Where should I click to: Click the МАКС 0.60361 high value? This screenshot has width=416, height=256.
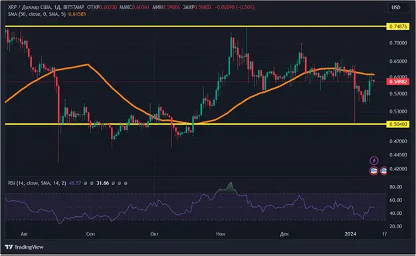(134, 7)
